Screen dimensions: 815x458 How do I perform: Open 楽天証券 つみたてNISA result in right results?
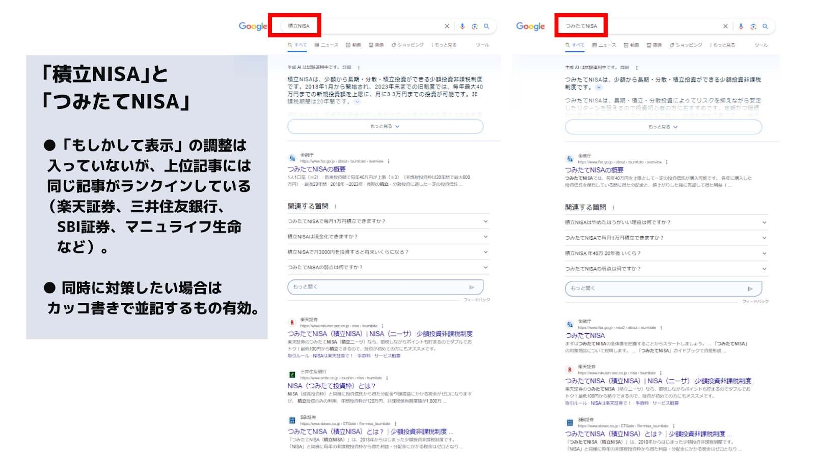pyautogui.click(x=658, y=381)
